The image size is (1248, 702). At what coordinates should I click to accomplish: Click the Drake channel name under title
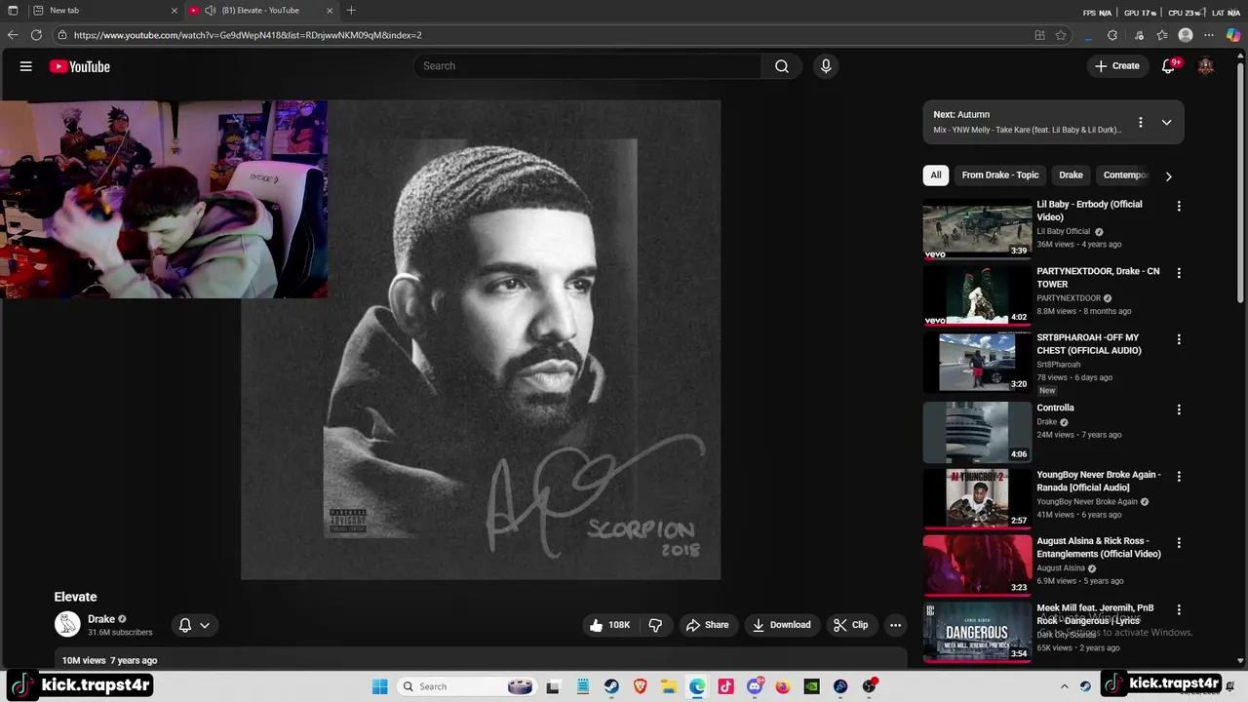click(x=101, y=619)
